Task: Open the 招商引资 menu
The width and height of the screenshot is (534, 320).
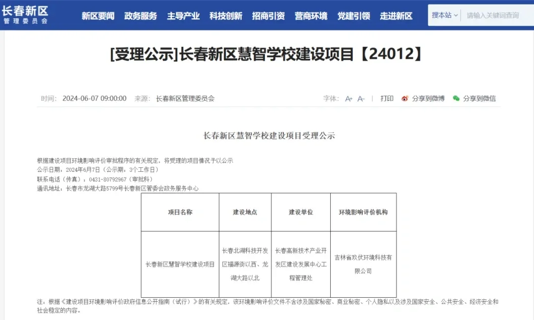Action: pyautogui.click(x=268, y=16)
